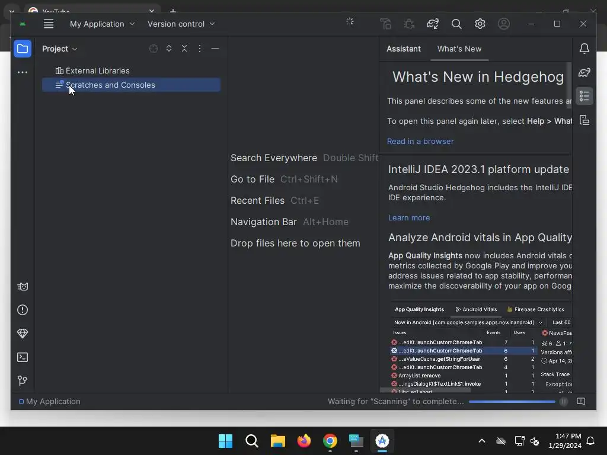Click the Learn more link
The height and width of the screenshot is (455, 607).
(x=409, y=218)
